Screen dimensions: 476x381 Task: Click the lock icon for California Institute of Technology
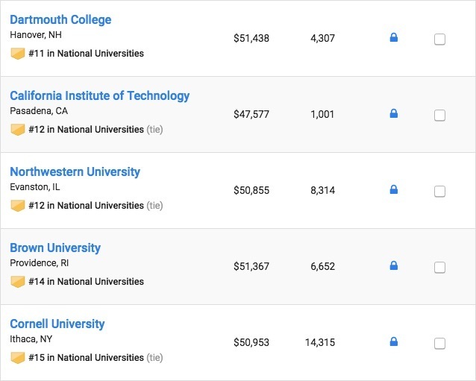point(394,113)
